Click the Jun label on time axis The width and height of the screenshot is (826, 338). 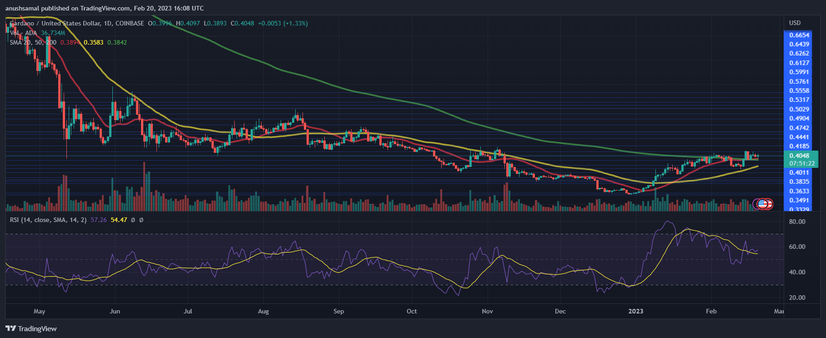[115, 311]
